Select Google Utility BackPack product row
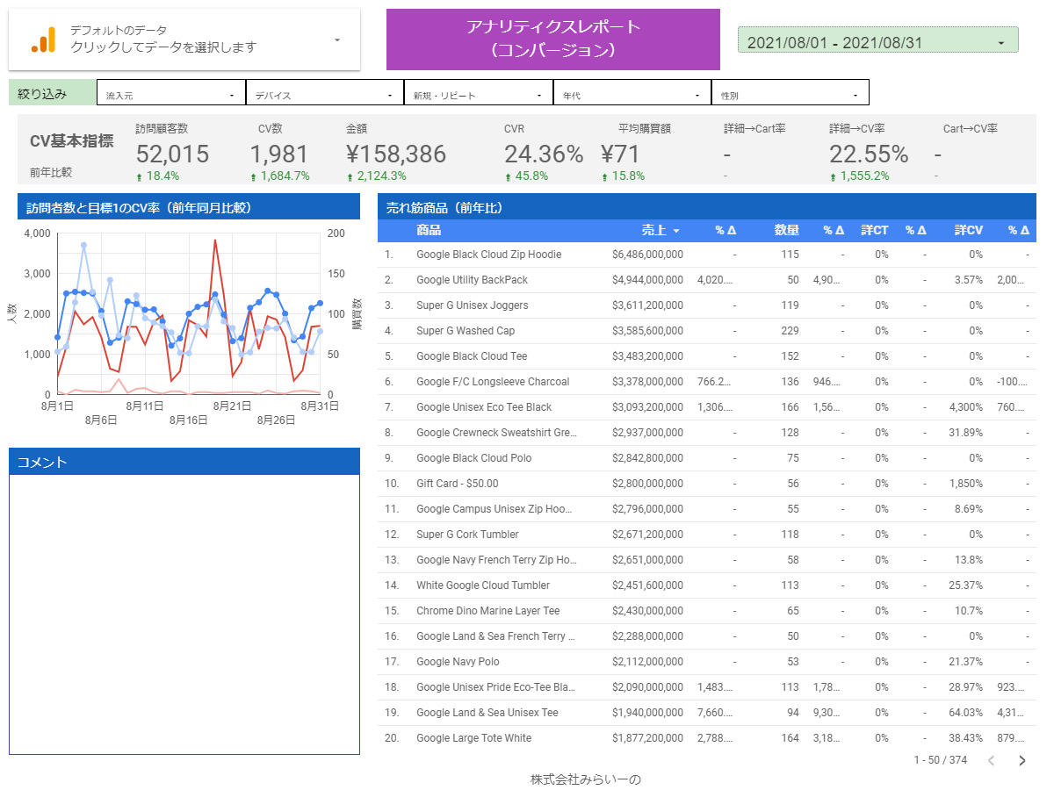 [x=707, y=280]
